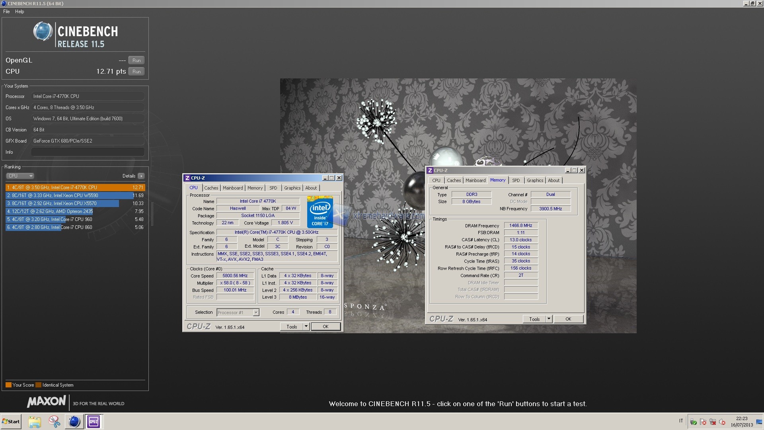The height and width of the screenshot is (430, 764).
Task: Launch the Snipping Tool taskbar icon
Action: pos(54,422)
